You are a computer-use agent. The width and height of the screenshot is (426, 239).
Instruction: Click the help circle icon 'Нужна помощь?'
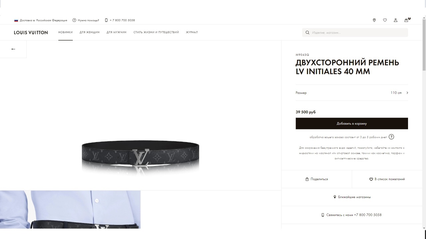(x=74, y=20)
